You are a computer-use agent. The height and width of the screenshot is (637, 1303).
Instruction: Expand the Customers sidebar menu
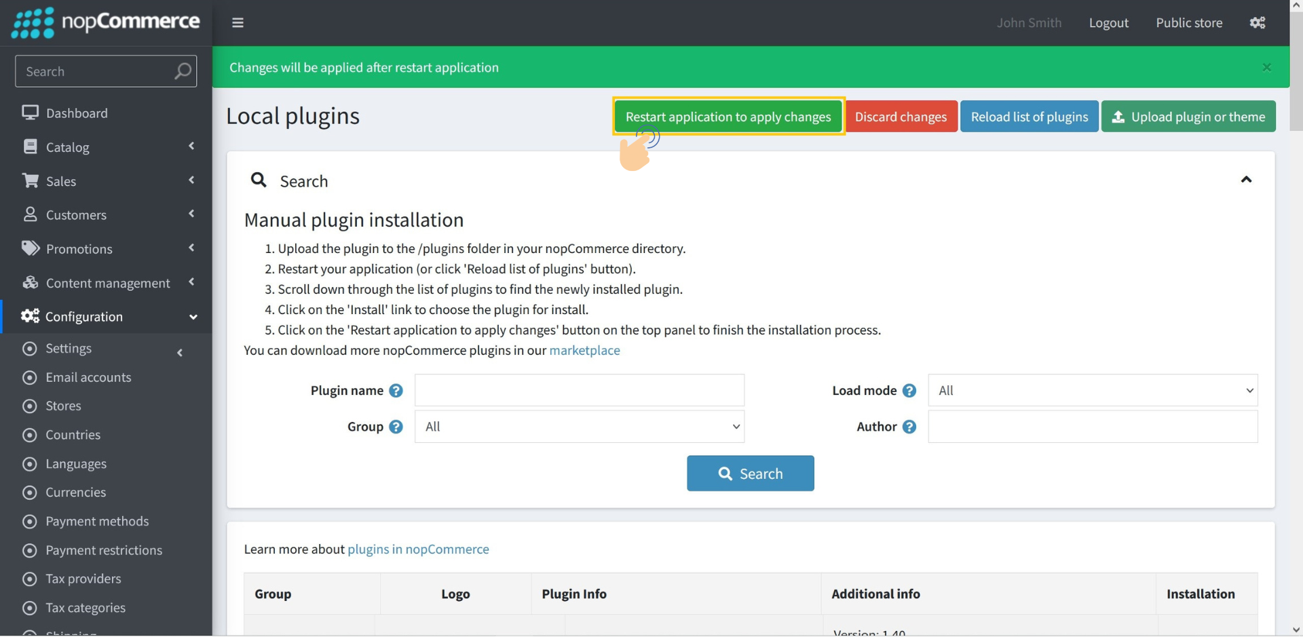(106, 215)
